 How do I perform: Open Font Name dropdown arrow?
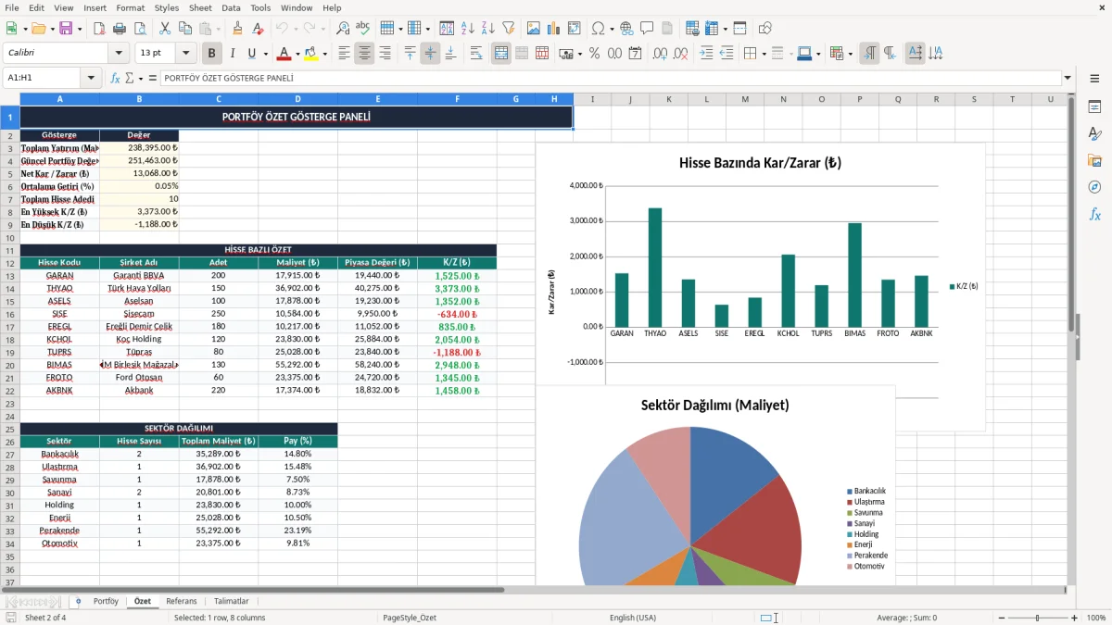118,54
